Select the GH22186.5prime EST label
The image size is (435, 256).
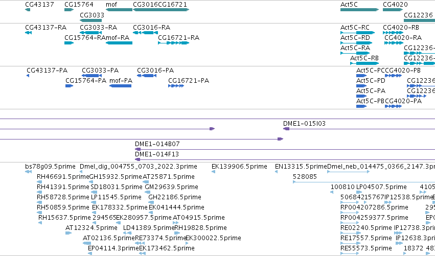pyautogui.click(x=175, y=197)
